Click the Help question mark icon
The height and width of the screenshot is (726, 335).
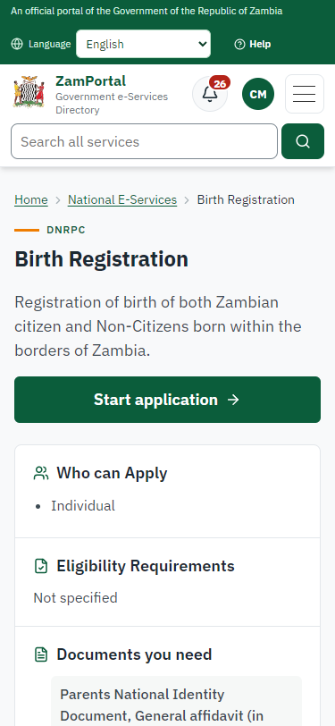[239, 44]
